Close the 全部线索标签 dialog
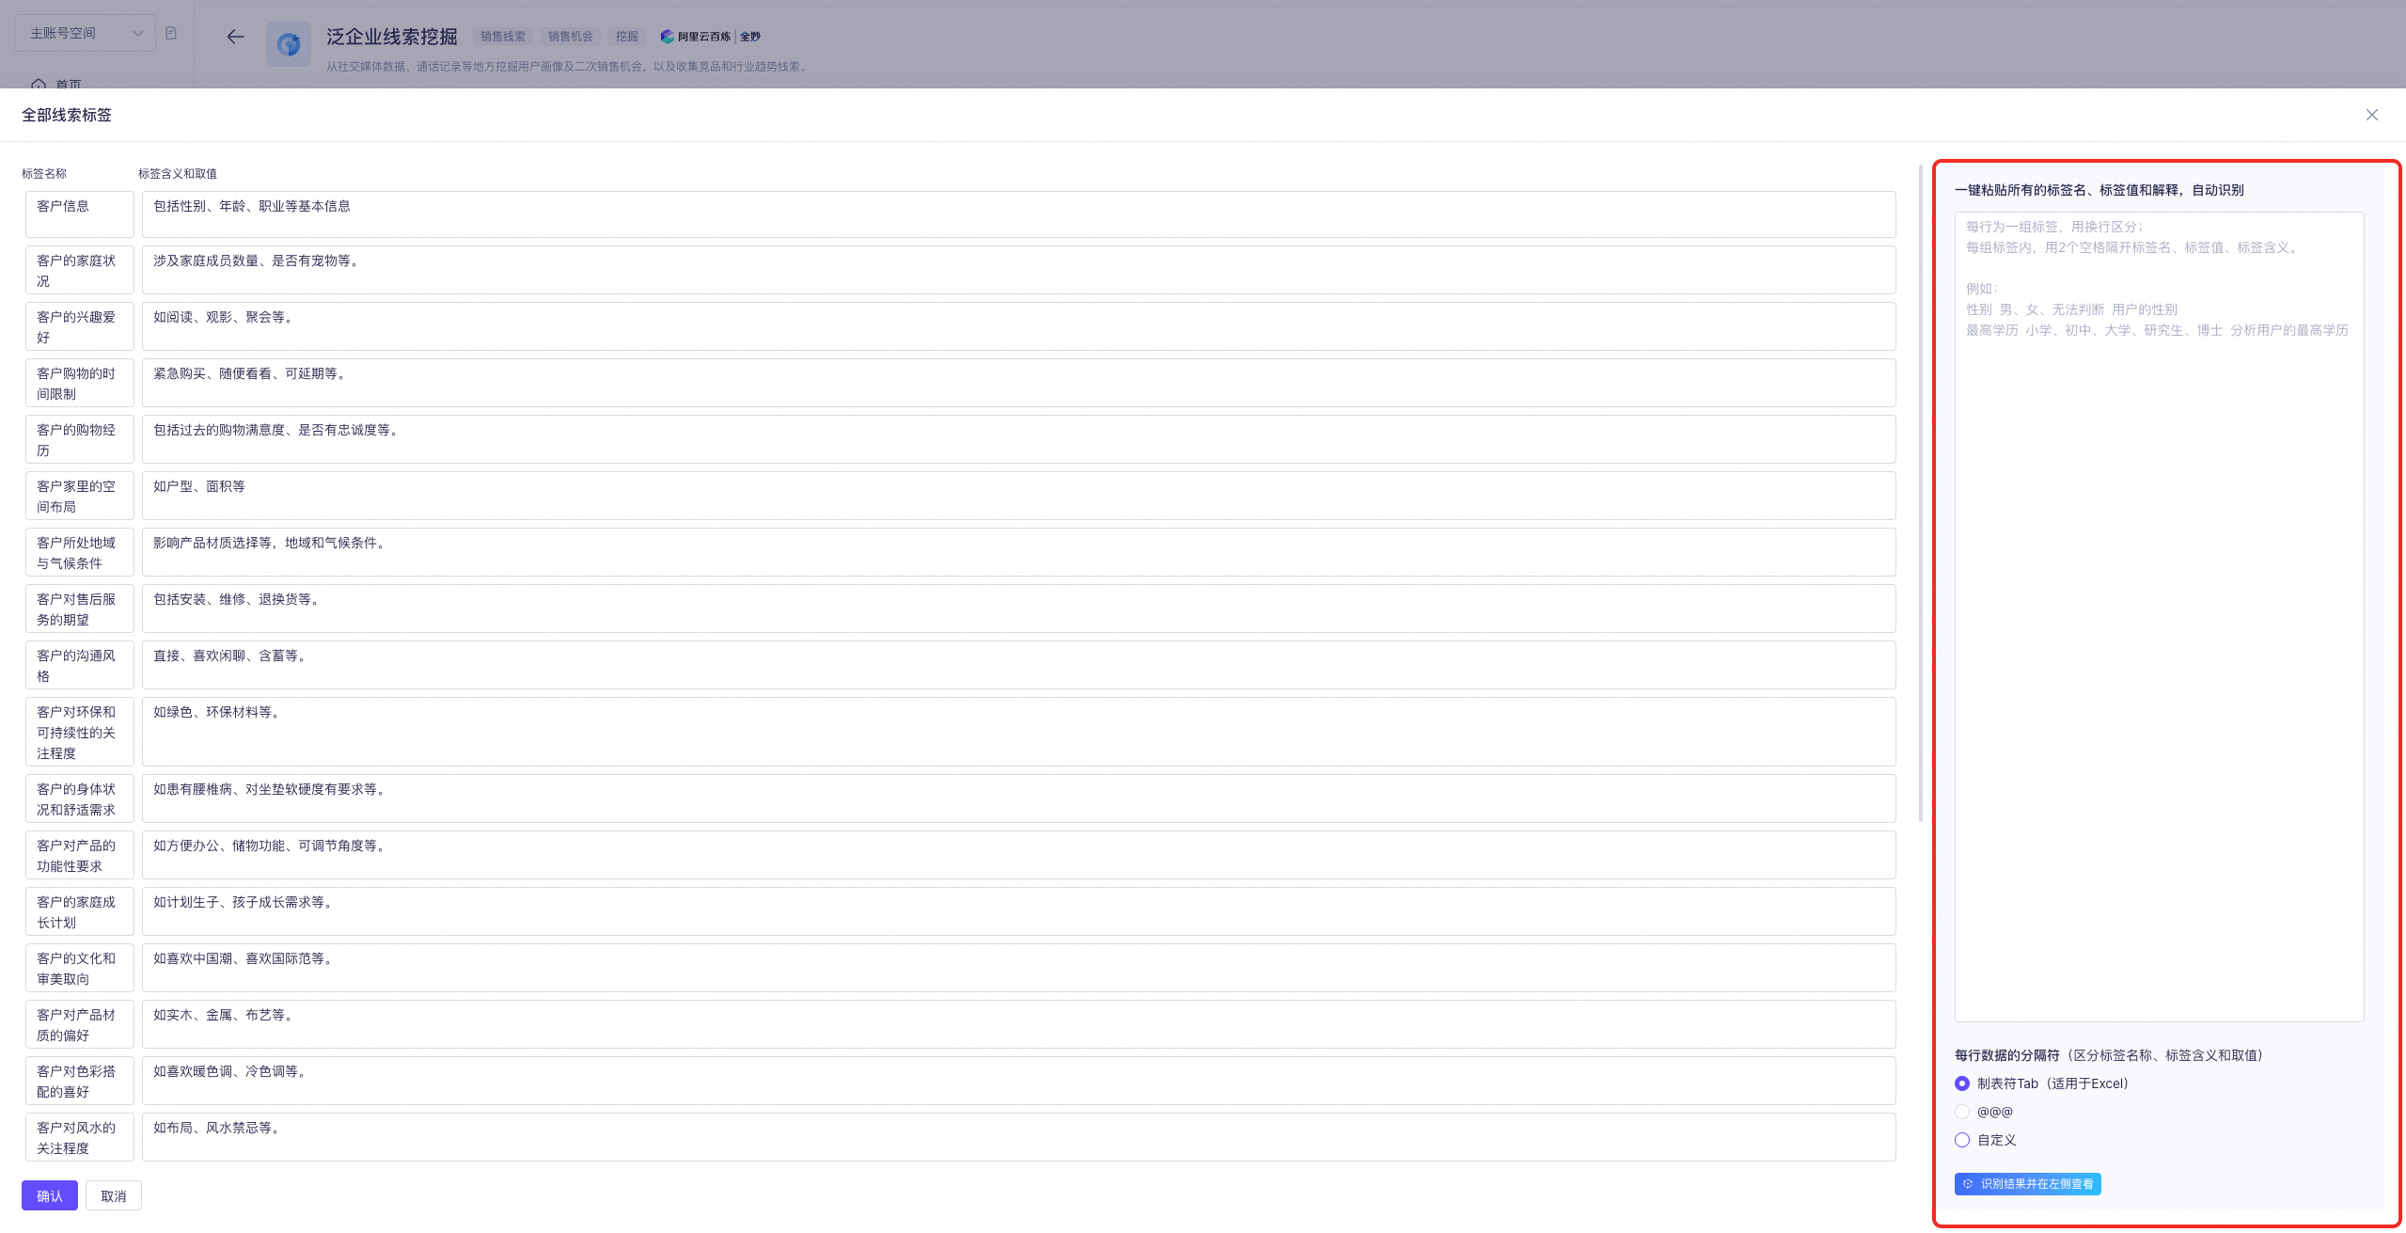 tap(2371, 115)
